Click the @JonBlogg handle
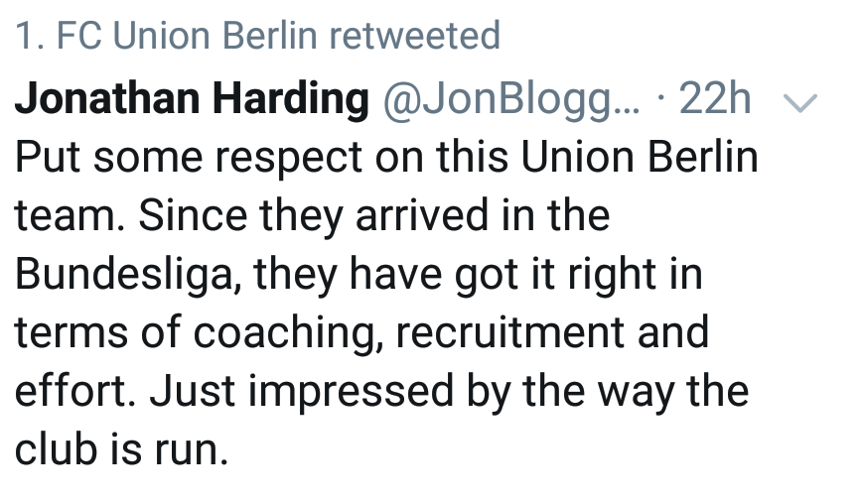 click(512, 99)
